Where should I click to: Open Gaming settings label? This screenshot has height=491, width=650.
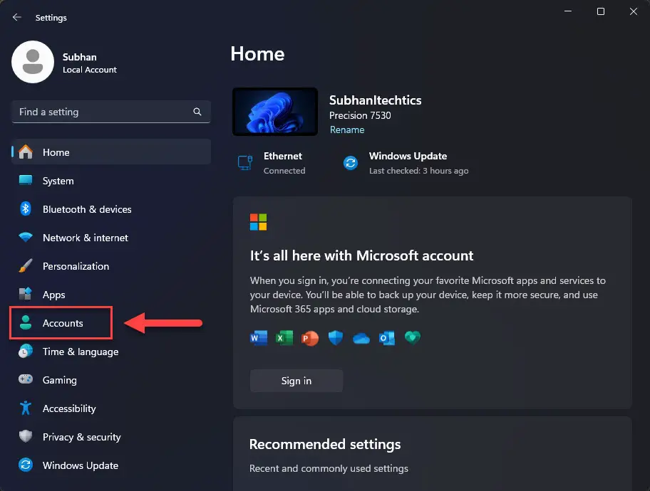pos(60,380)
